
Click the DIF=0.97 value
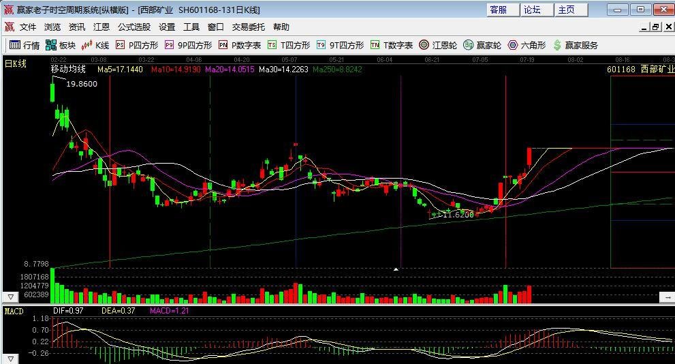pos(68,311)
